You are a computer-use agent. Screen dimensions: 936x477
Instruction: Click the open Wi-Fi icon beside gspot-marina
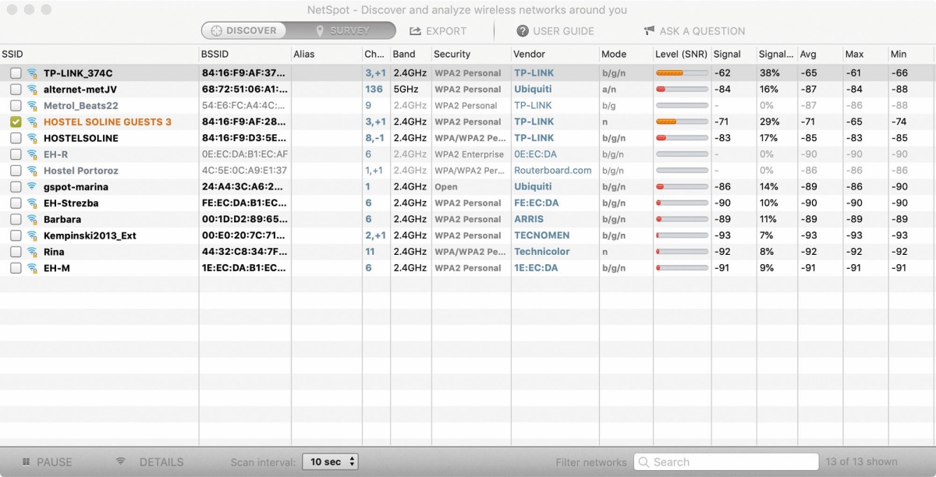[x=32, y=187]
